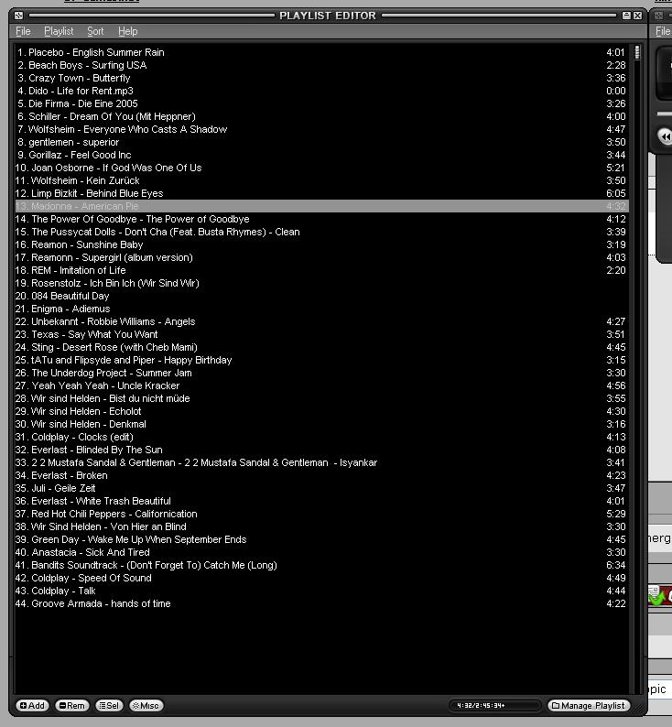This screenshot has height=727, width=672.
Task: Select Unbekannt - Robbie Williams - Angels
Action: [x=321, y=321]
